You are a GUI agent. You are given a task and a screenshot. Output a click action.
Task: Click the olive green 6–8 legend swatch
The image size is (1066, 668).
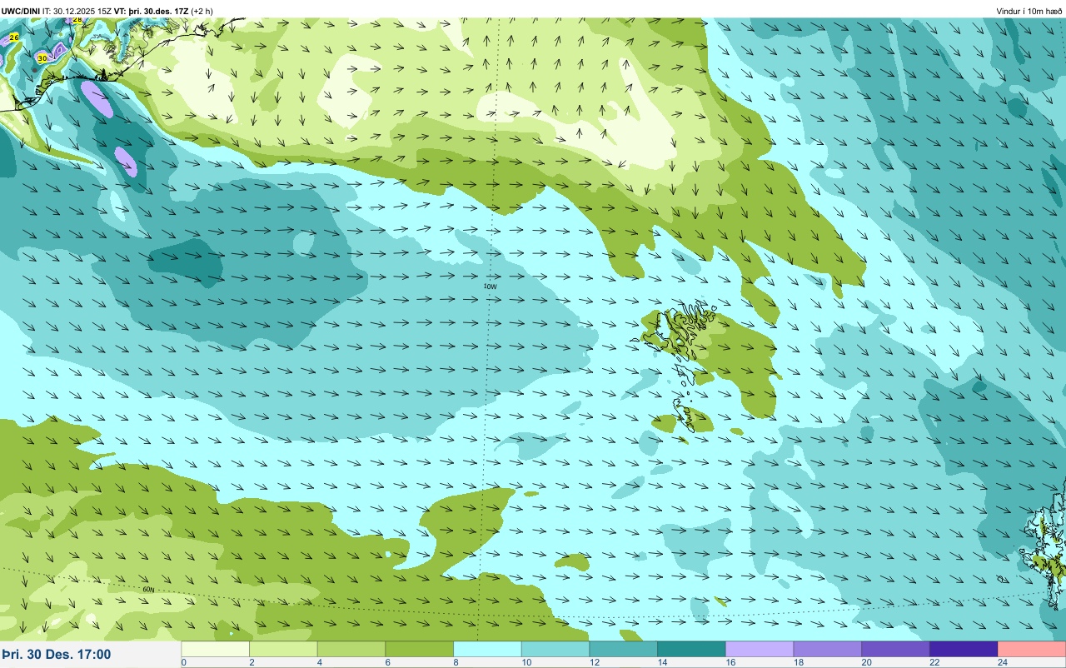pyautogui.click(x=420, y=649)
